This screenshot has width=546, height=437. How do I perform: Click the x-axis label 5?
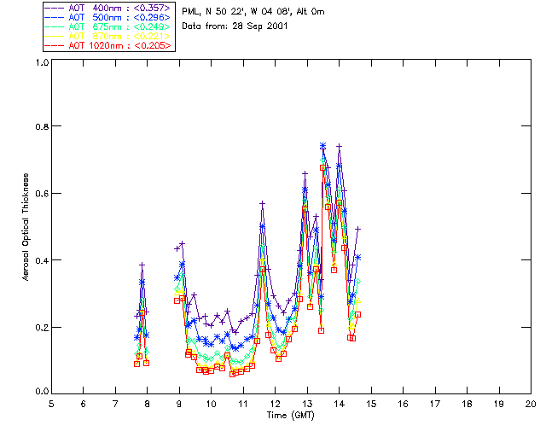51,404
